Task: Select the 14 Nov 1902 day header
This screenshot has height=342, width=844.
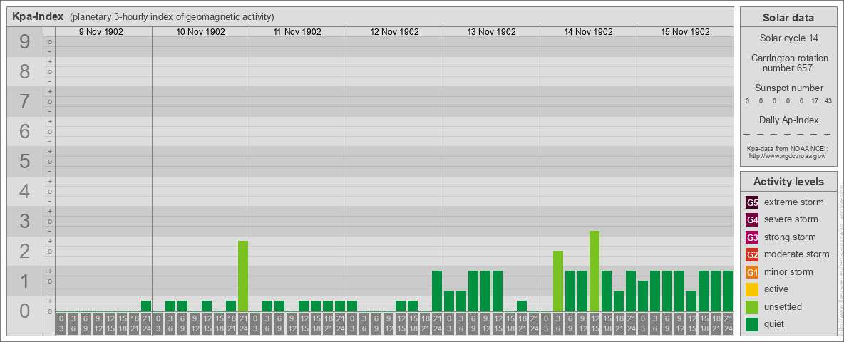Action: click(588, 32)
